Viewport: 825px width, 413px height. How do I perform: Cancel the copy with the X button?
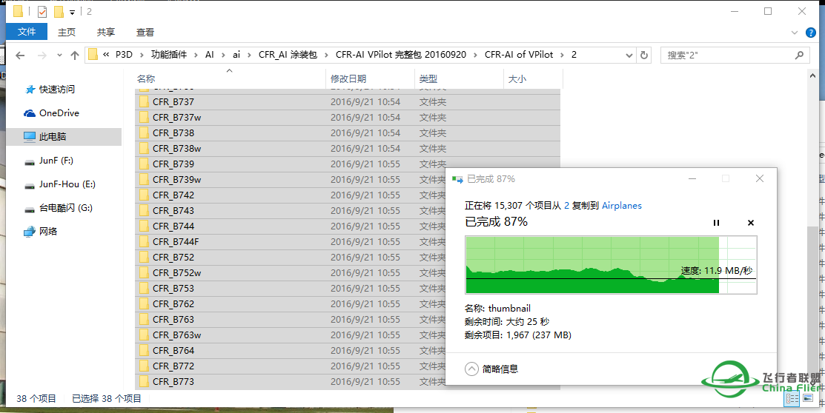click(751, 223)
